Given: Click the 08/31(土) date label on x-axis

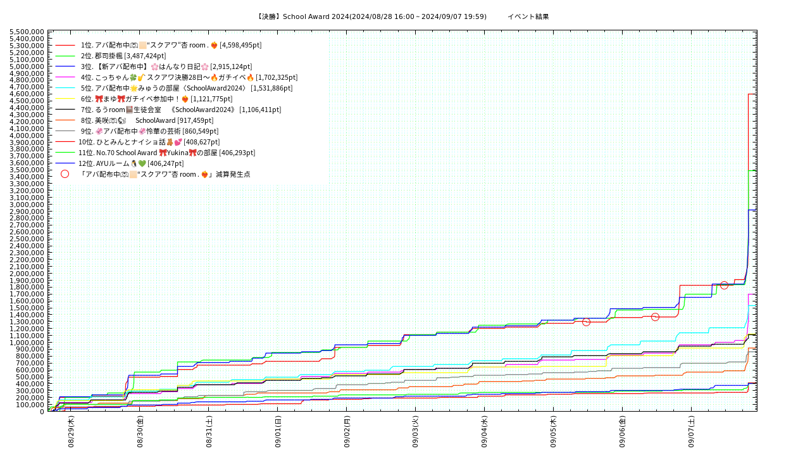Looking at the screenshot, I should 209,432.
